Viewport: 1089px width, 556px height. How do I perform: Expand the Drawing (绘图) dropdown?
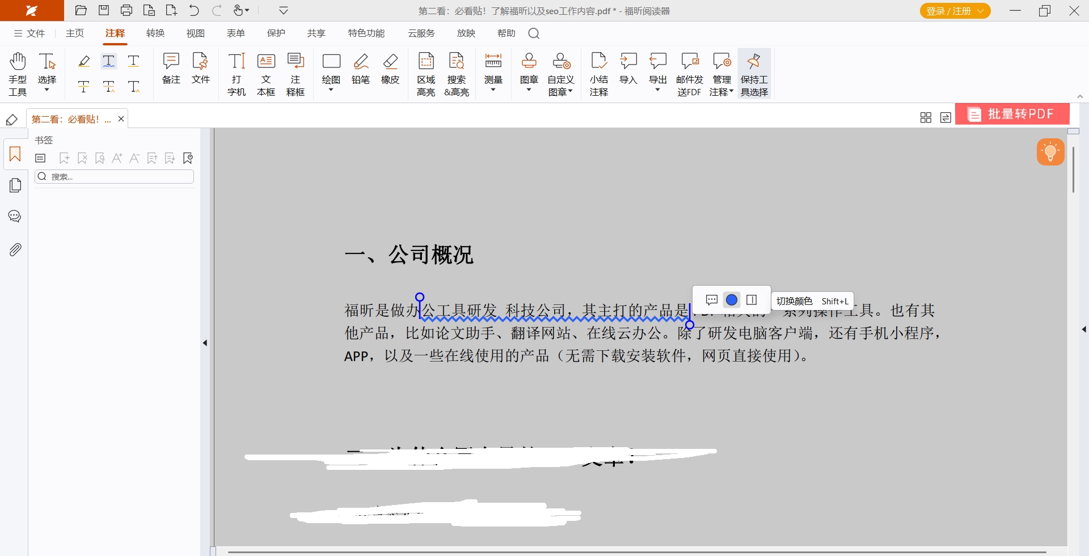(331, 90)
